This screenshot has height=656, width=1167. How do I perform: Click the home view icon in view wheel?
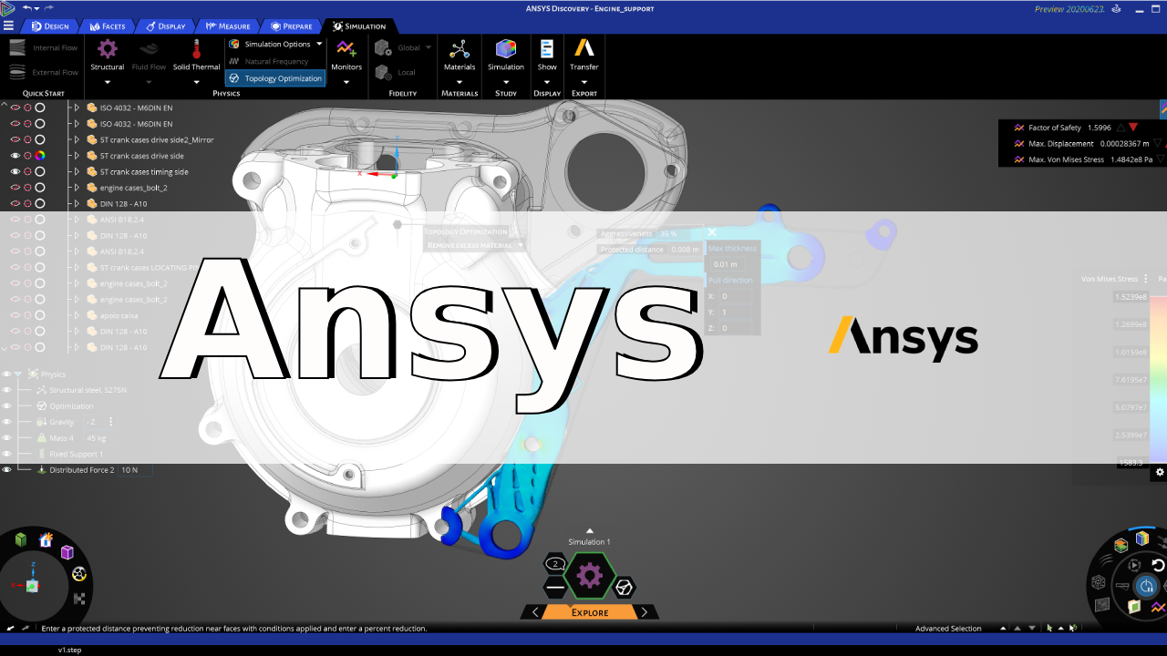(46, 539)
